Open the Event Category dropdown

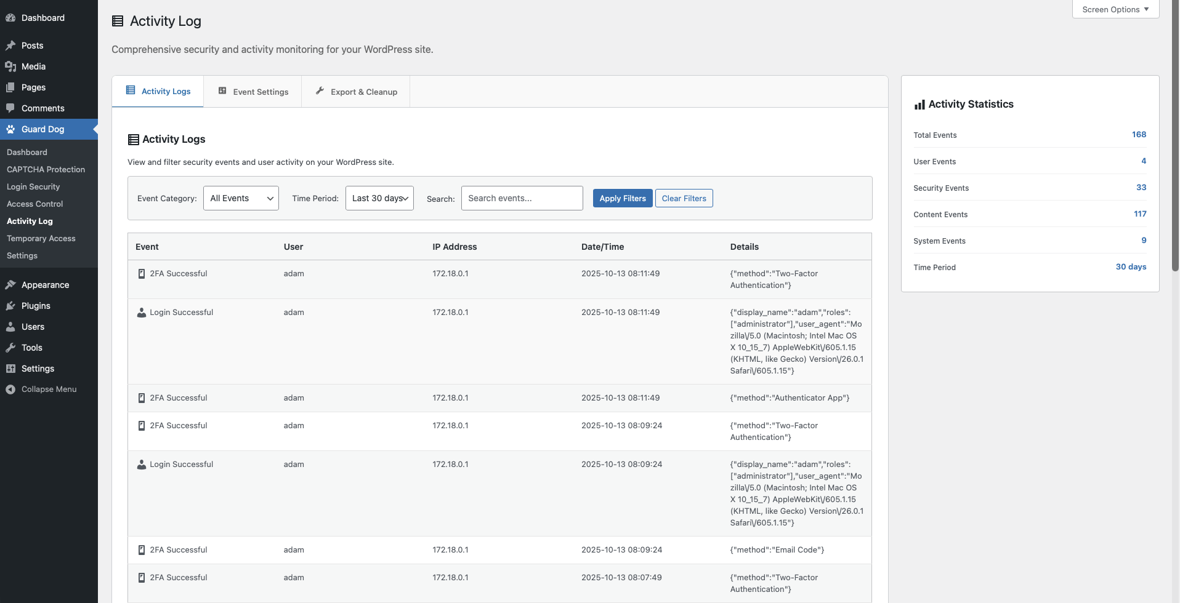pyautogui.click(x=240, y=198)
